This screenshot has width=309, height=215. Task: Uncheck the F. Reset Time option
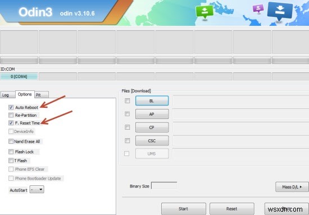tap(11, 123)
